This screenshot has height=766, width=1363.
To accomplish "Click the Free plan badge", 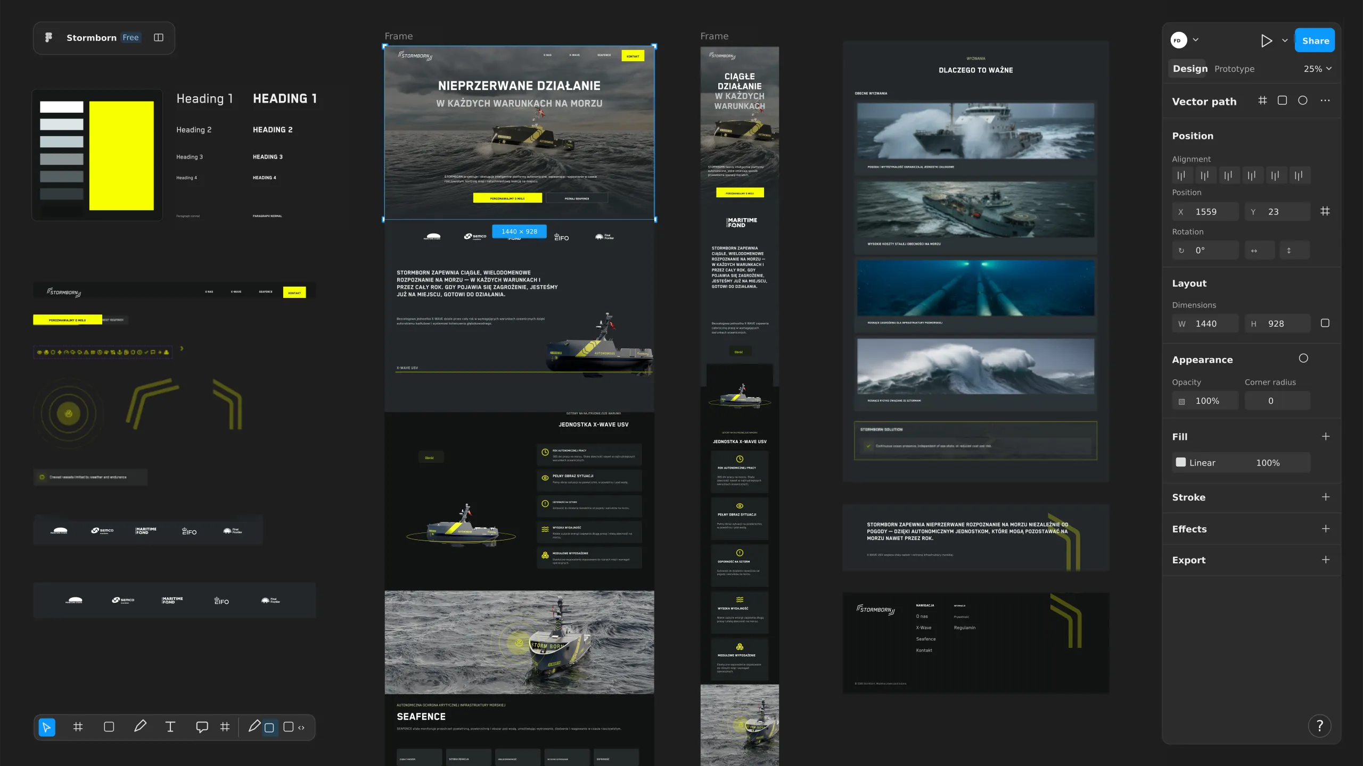I will click(130, 37).
